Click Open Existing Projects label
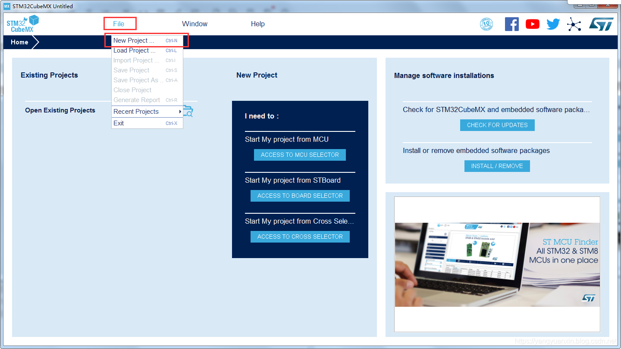 pyautogui.click(x=60, y=110)
